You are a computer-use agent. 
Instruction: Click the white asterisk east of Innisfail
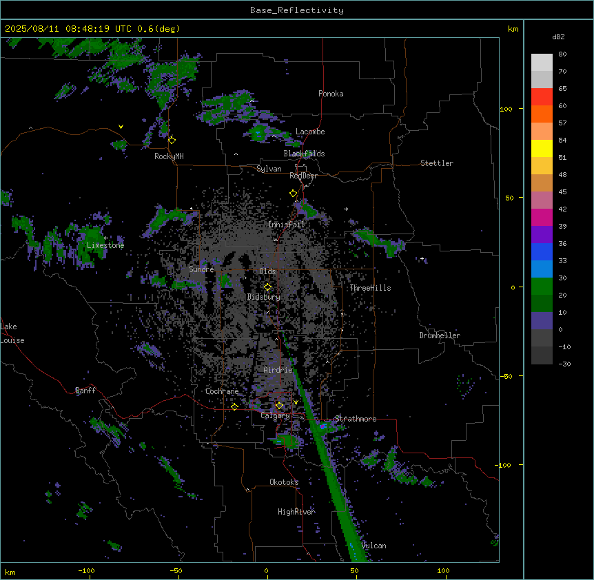(x=346, y=209)
